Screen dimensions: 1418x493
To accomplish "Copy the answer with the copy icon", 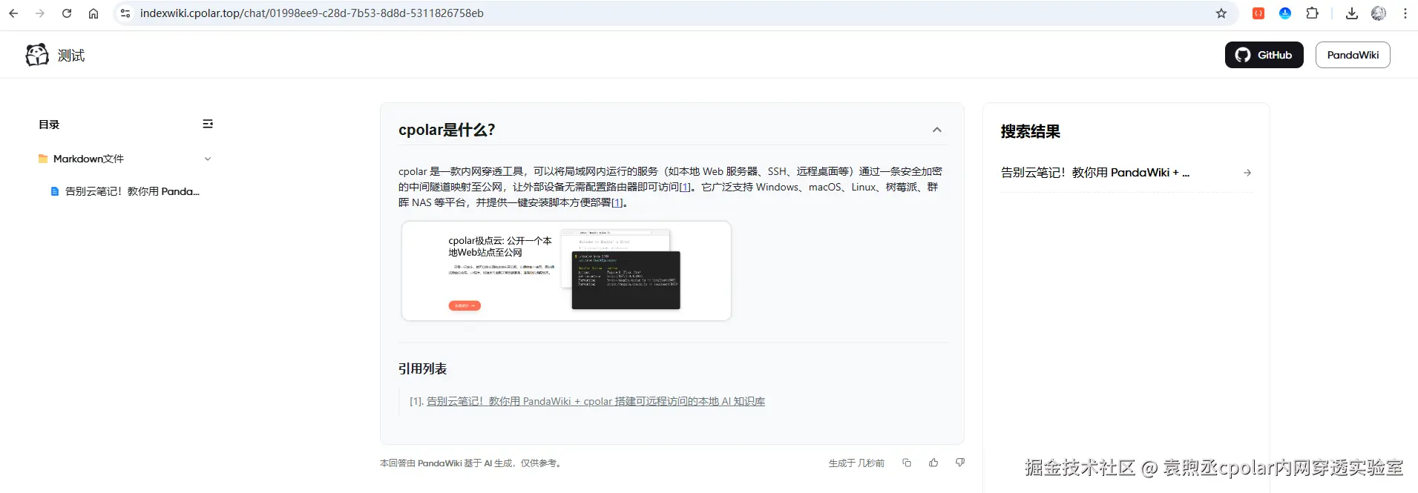I will coord(907,463).
